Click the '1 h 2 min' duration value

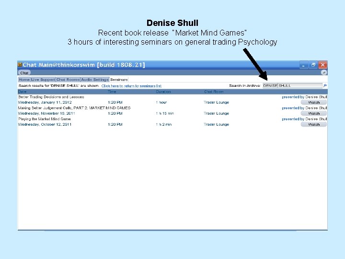pyautogui.click(x=164, y=124)
